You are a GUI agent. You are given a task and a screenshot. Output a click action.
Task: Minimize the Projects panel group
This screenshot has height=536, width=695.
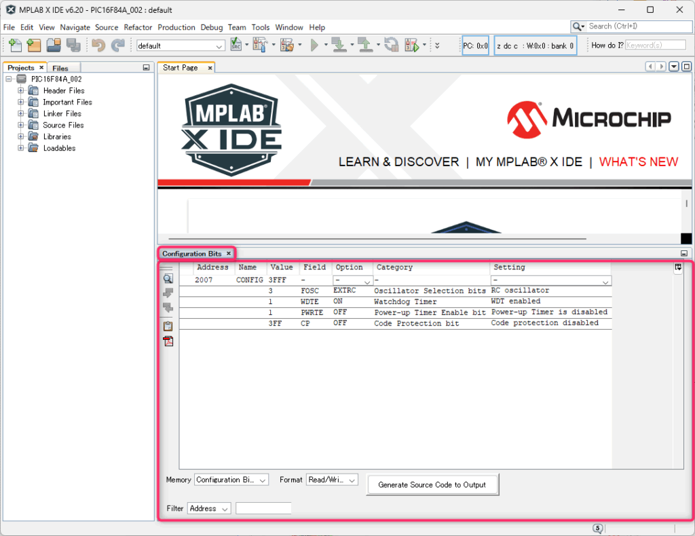coord(147,68)
